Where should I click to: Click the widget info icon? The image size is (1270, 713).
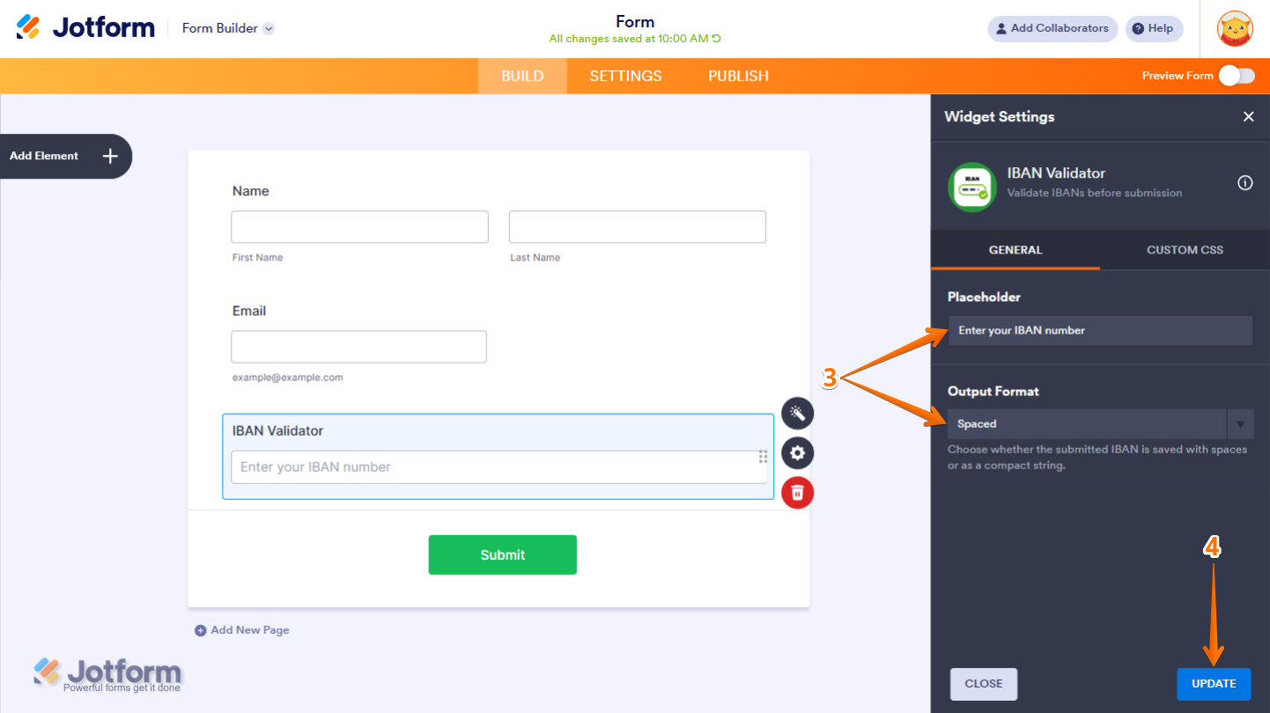(1245, 183)
